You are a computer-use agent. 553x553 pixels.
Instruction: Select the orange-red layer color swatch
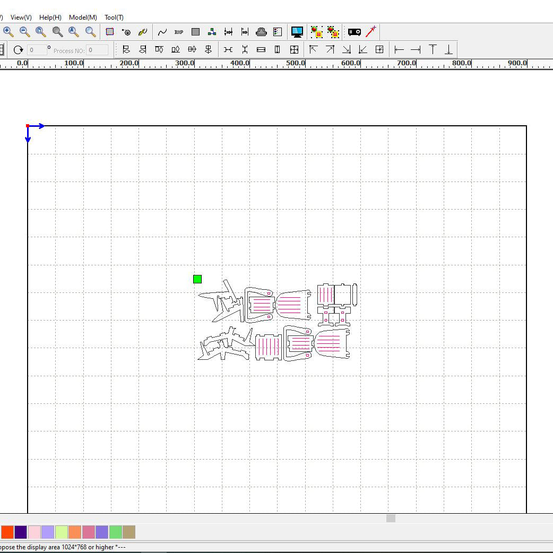pos(7,532)
